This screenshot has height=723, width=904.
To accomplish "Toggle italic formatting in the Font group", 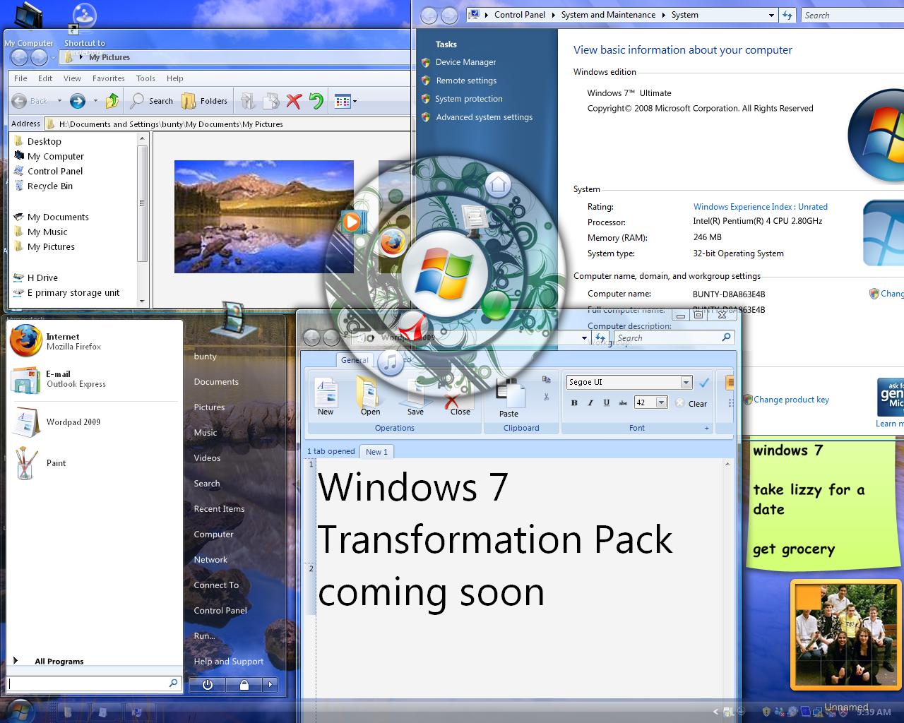I will [590, 402].
